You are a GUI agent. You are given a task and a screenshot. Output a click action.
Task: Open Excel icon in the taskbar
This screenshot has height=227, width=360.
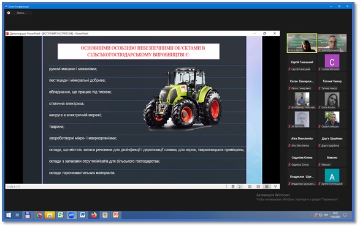pyautogui.click(x=61, y=215)
